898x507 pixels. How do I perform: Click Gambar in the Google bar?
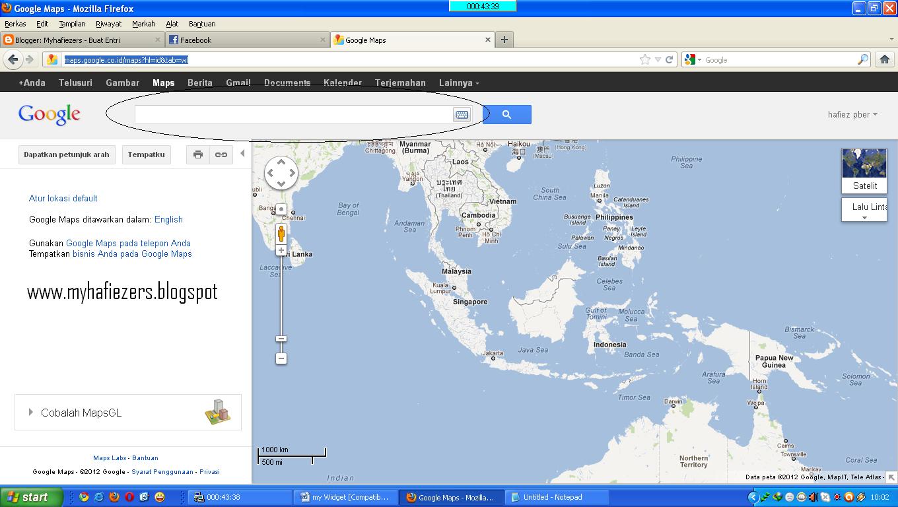tap(123, 83)
